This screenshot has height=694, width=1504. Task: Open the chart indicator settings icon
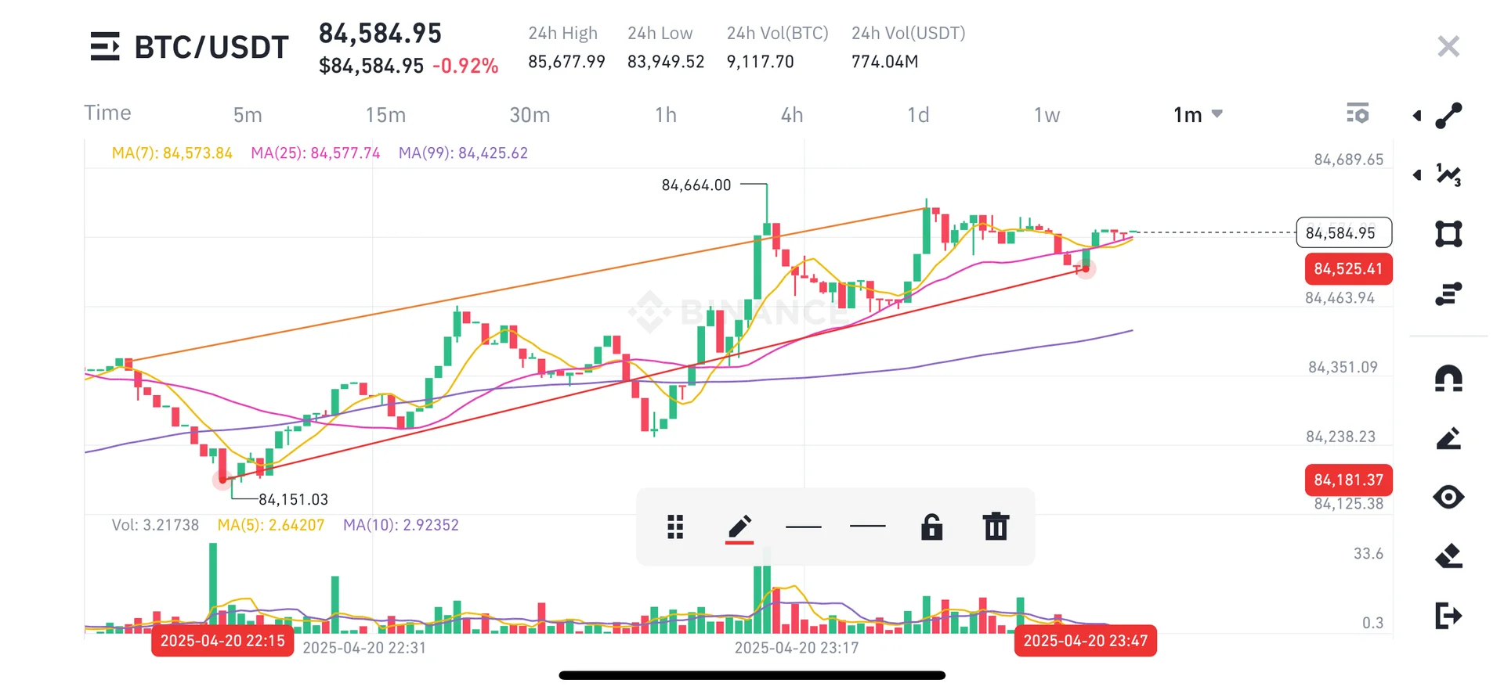pos(1358,114)
